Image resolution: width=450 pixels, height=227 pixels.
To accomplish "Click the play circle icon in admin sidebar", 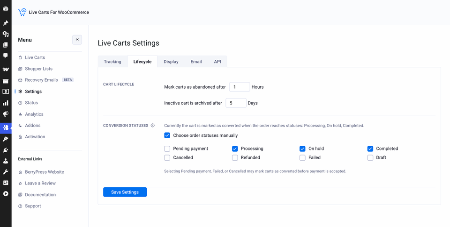I will (6, 193).
